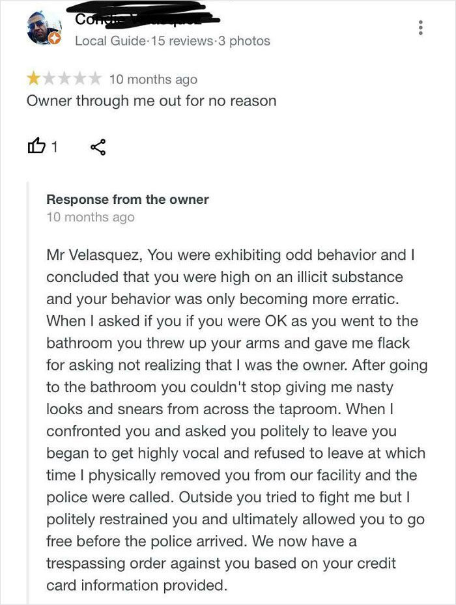Viewport: 456px width, 605px height.
Task: Share this review using the share icon
Action: [x=98, y=148]
